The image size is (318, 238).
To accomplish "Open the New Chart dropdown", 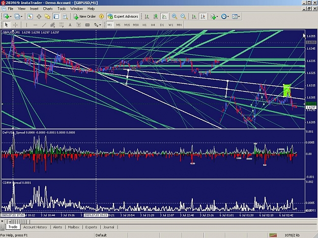I will point(7,17).
